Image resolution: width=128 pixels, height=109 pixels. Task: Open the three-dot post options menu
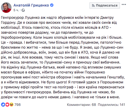coord(124,4)
